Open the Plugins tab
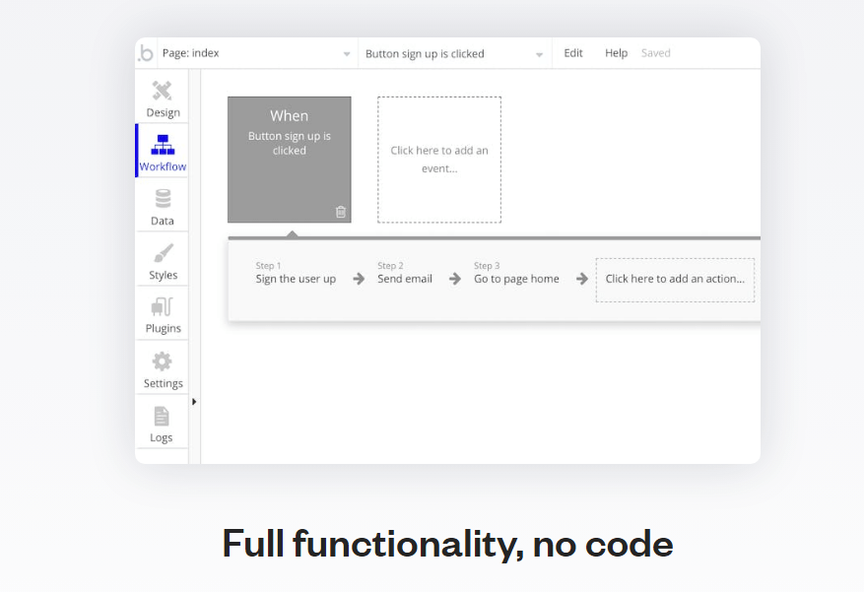 (163, 314)
